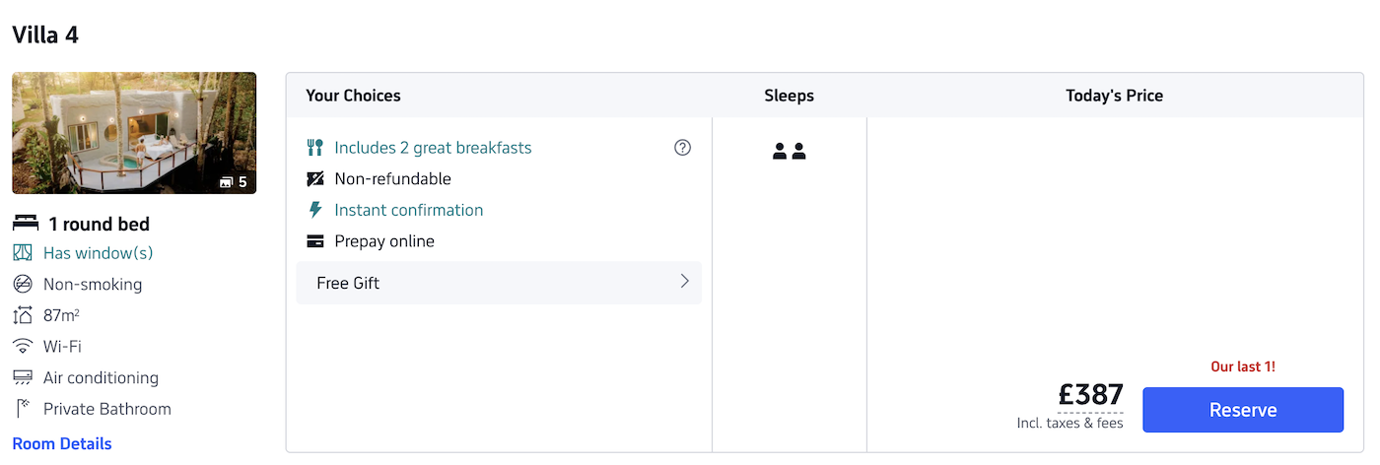Viewport: 1380px width, 465px height.
Task: Open the Room Details link
Action: tap(62, 443)
